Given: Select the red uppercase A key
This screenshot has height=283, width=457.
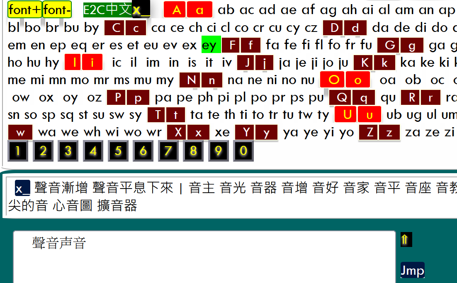Looking at the screenshot, I should tap(176, 10).
